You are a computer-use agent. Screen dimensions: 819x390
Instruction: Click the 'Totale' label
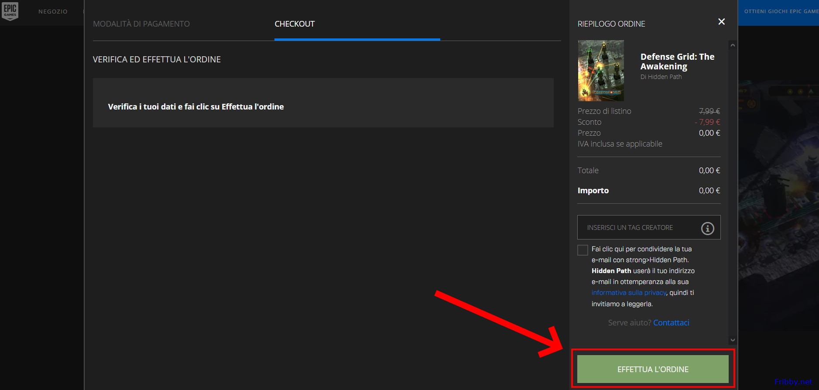click(x=588, y=171)
